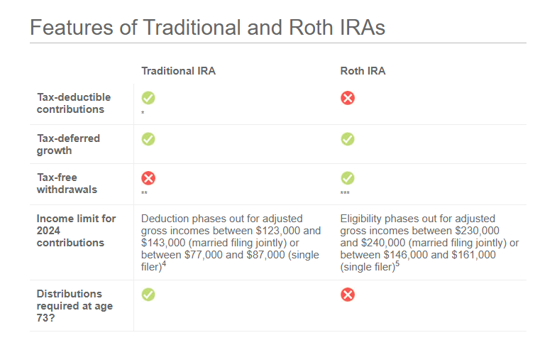Image resolution: width=557 pixels, height=345 pixels.
Task: Click the Tax-deductible contributions row label
Action: (x=70, y=104)
